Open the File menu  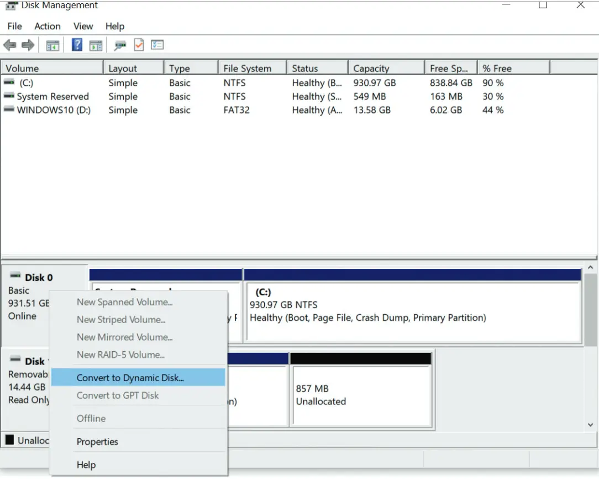(14, 26)
